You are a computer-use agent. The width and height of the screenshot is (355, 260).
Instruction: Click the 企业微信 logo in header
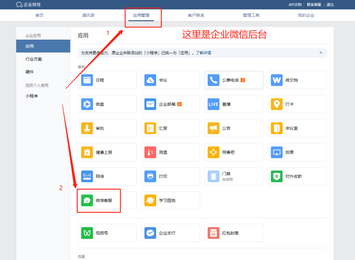coord(28,5)
